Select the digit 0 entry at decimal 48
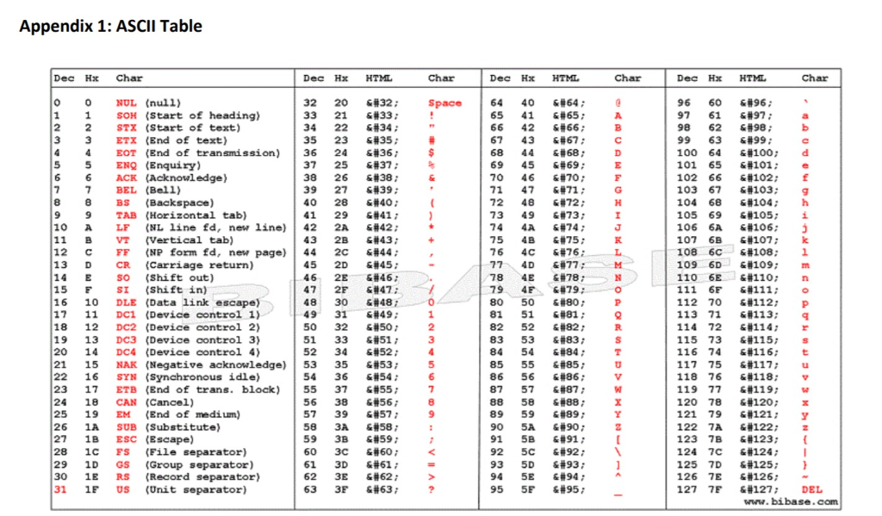The width and height of the screenshot is (882, 516). point(431,302)
